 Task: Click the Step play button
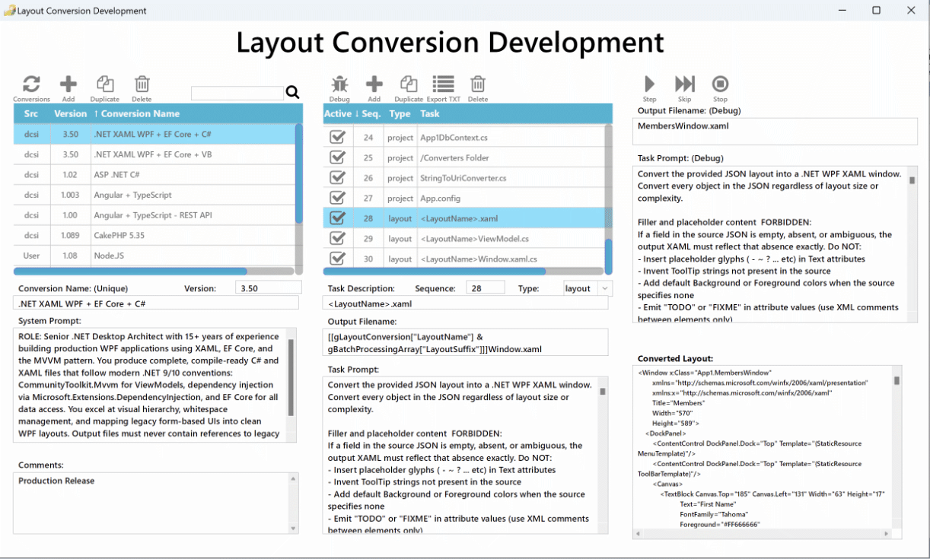pos(649,84)
